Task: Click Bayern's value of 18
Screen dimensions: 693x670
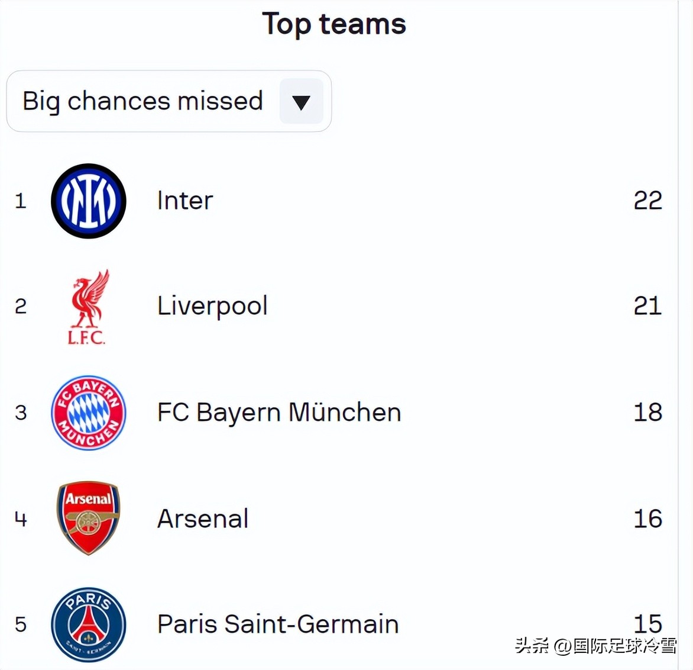Action: pos(647,413)
